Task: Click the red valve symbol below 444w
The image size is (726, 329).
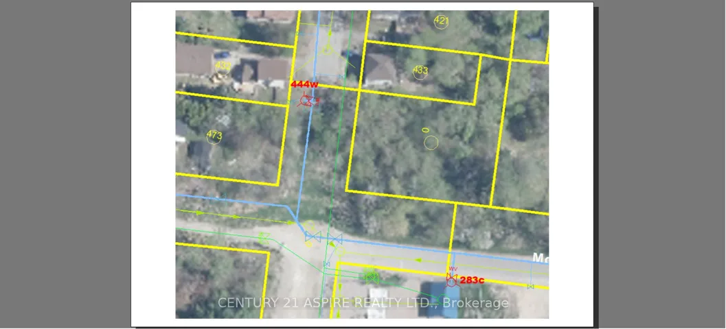Action: coord(306,100)
